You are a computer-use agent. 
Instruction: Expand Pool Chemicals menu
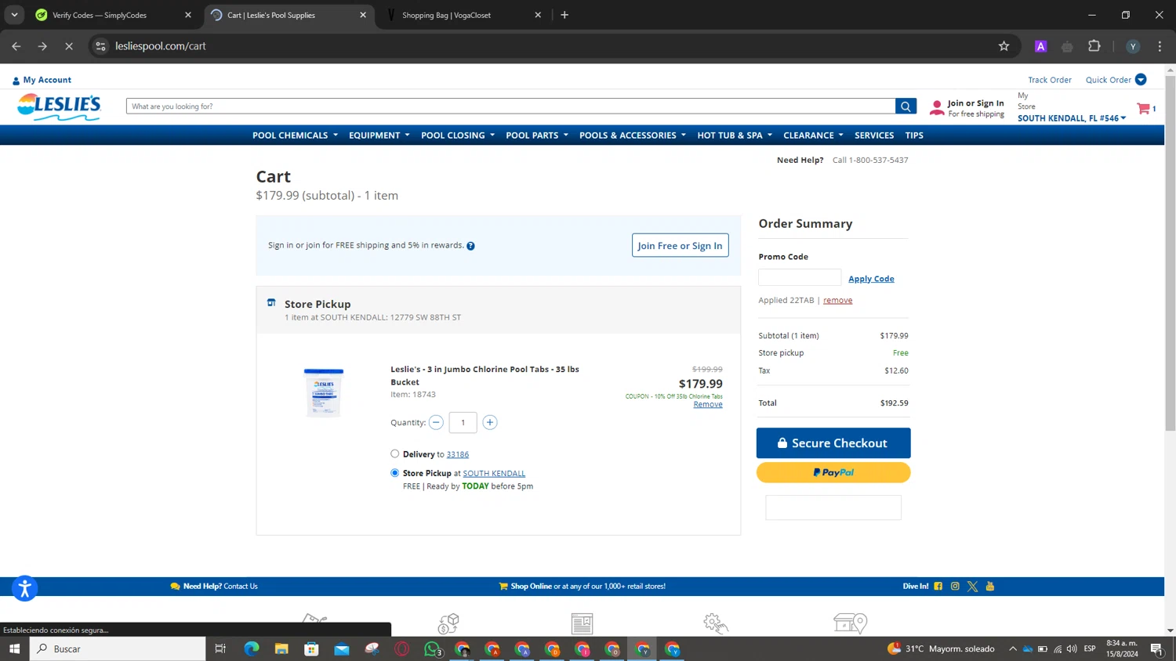[x=295, y=135]
